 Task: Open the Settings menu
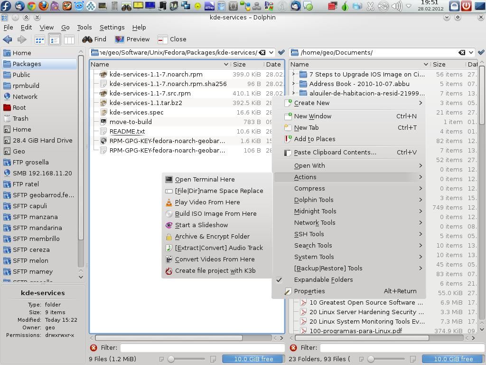[x=112, y=27]
